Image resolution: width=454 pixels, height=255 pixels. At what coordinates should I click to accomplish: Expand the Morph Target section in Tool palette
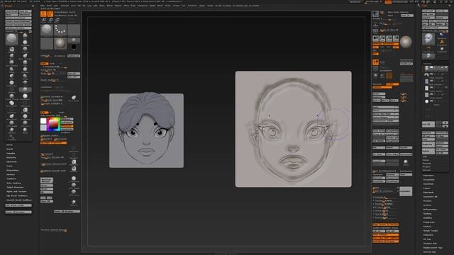[431, 231]
